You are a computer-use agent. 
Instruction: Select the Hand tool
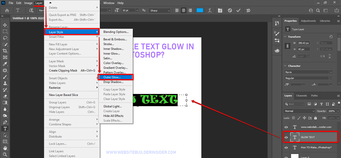[5, 148]
